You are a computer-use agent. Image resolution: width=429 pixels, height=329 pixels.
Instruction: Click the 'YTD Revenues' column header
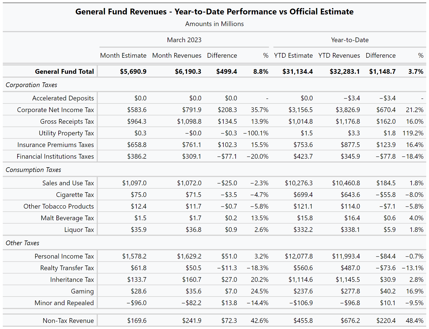(339, 55)
